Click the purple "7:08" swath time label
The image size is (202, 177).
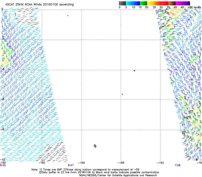click(177, 165)
